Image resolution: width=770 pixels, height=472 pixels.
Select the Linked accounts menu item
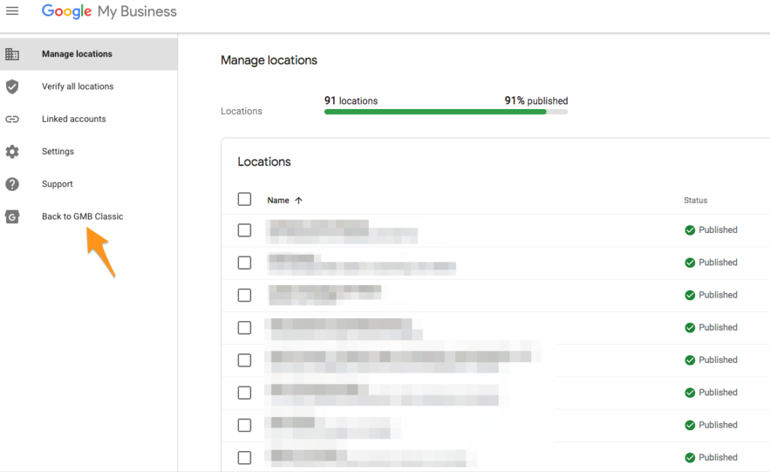click(74, 119)
